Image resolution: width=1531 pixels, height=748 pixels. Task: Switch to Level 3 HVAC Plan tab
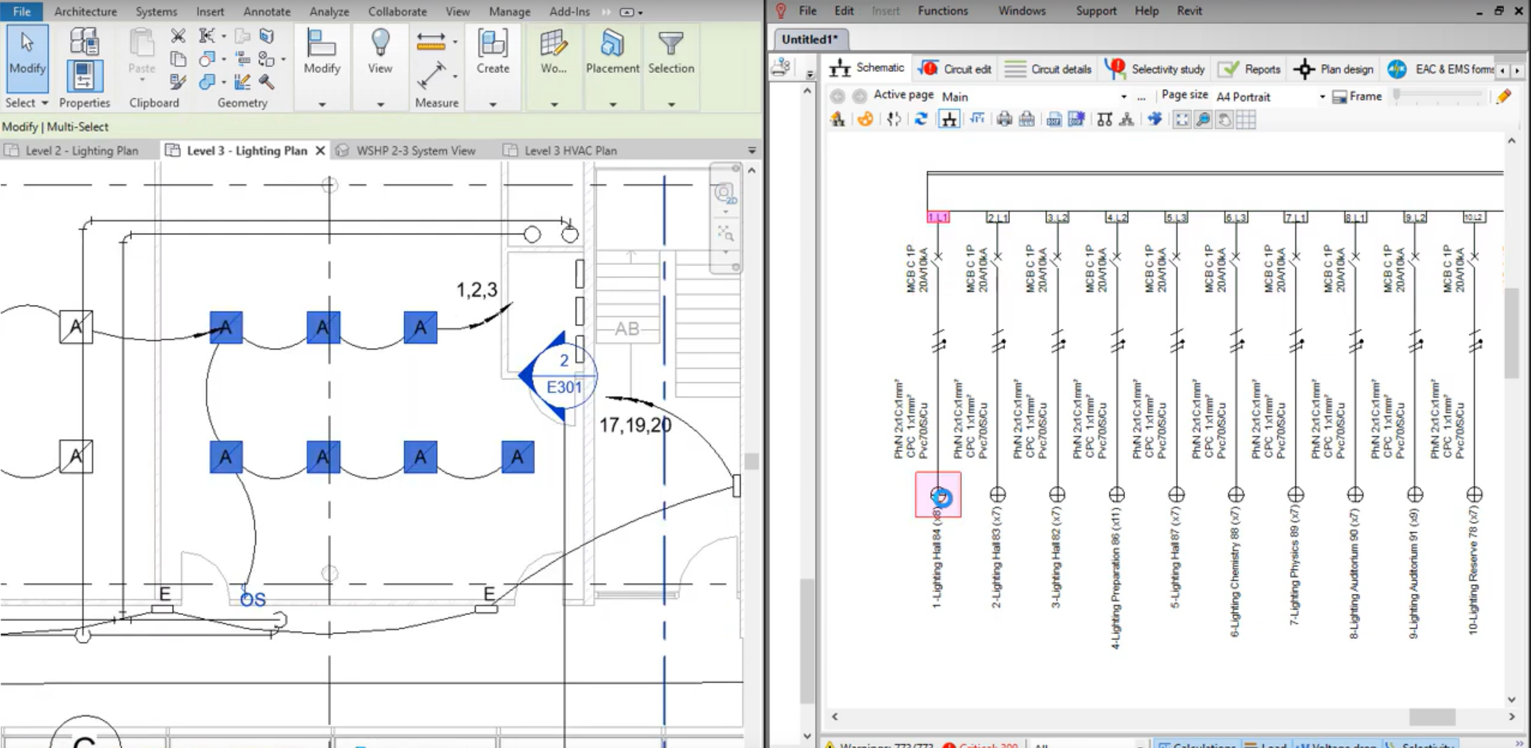point(570,151)
